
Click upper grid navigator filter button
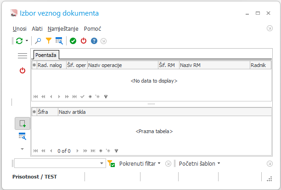click(x=106, y=97)
